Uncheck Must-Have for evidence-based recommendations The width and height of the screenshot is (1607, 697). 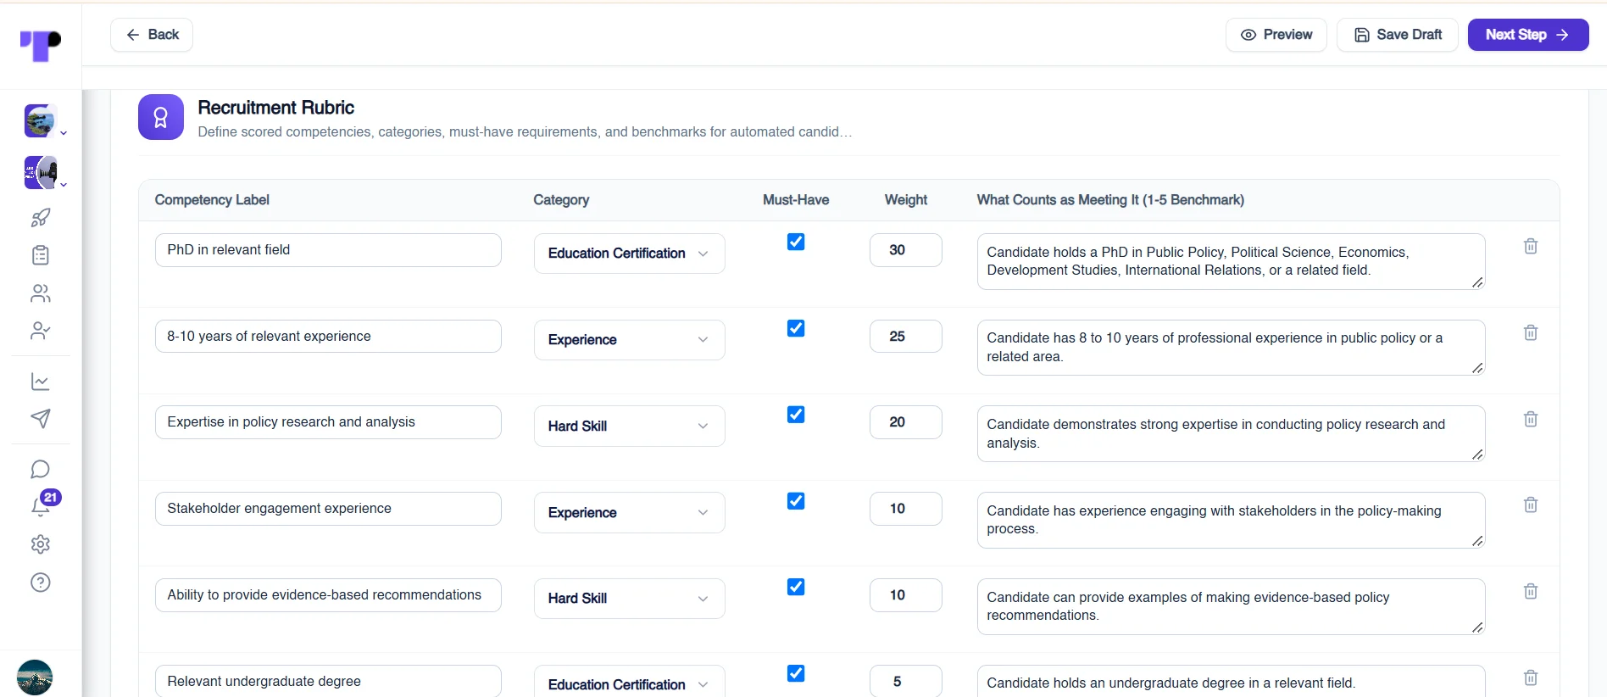(x=796, y=587)
